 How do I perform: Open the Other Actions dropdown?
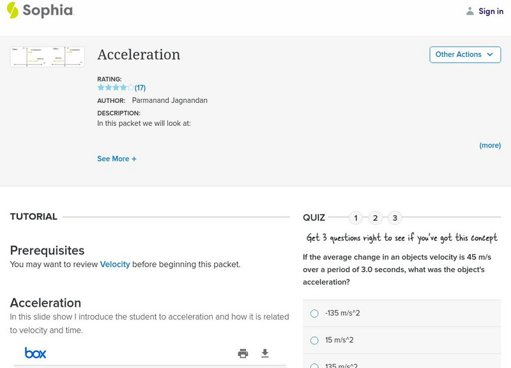point(464,54)
